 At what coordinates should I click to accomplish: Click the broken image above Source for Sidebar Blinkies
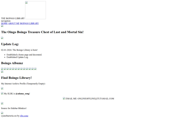coord(2,103)
